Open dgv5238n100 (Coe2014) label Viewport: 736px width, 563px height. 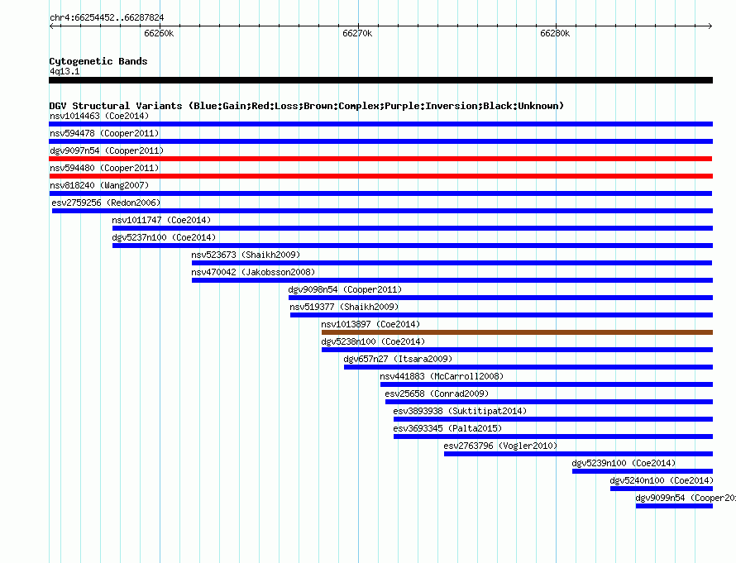tap(373, 341)
